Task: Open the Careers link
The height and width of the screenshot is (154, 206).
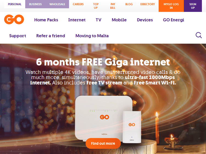Action: [78, 4]
